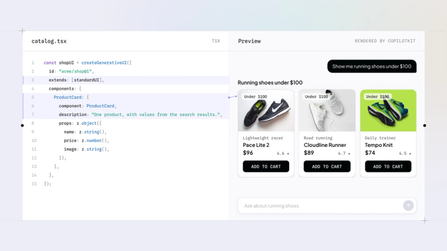Click the 'Lightweight racer' label
This screenshot has width=447, height=251.
point(263,138)
